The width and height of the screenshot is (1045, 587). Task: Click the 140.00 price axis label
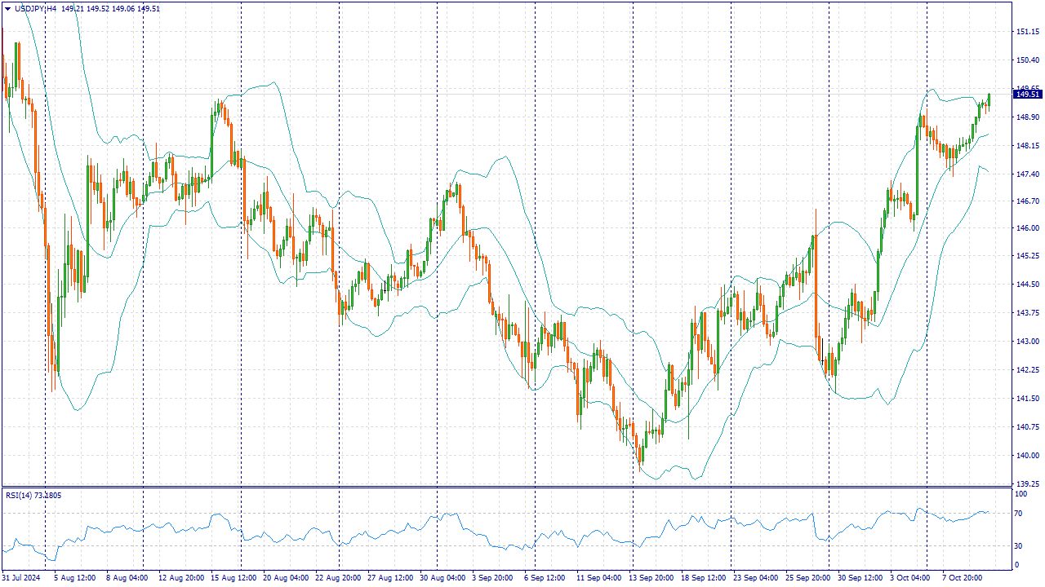(1027, 456)
